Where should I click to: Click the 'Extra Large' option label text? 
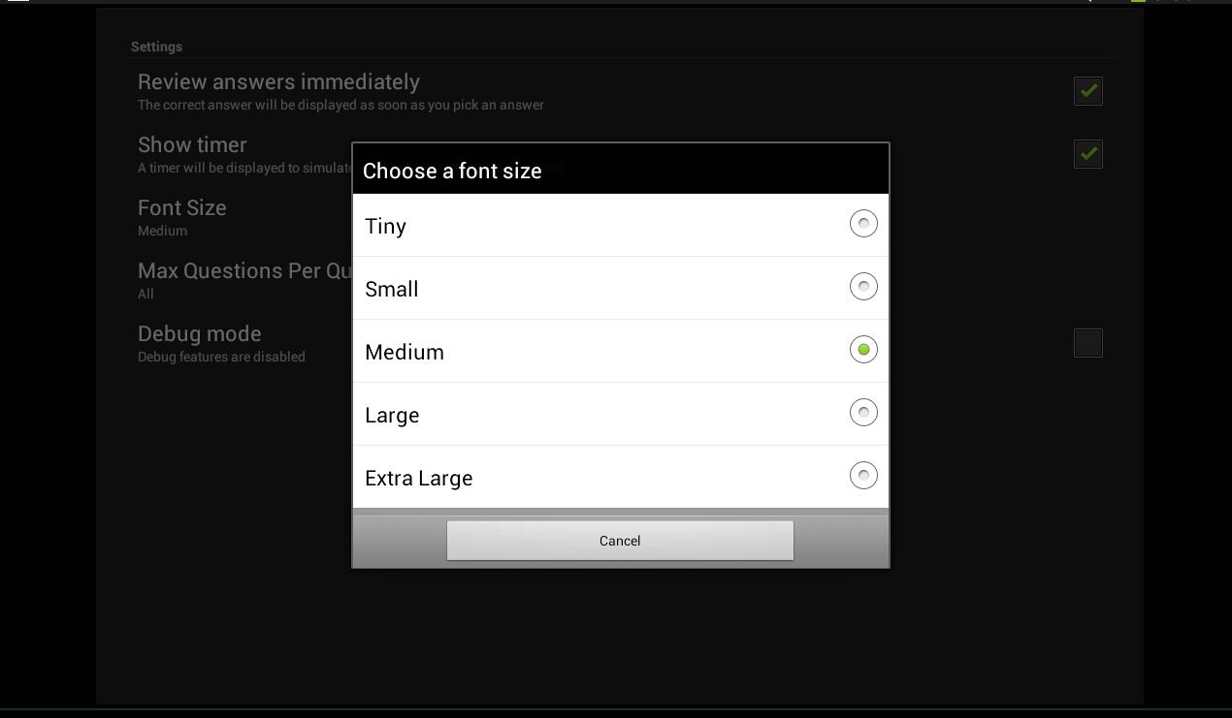(x=419, y=479)
